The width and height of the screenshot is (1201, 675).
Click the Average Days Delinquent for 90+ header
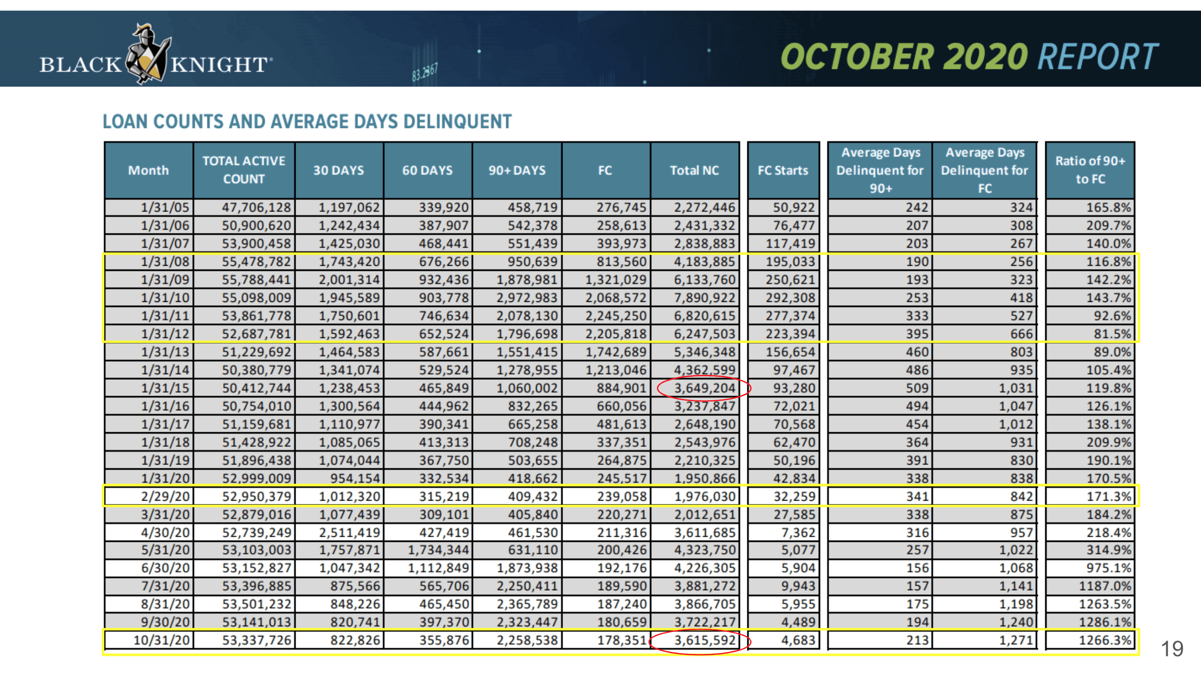click(880, 170)
